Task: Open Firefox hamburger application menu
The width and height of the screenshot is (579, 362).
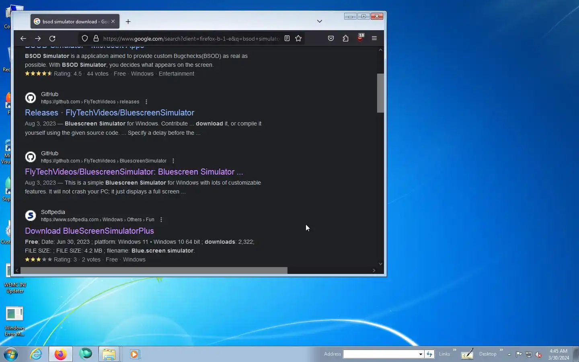Action: pyautogui.click(x=374, y=39)
